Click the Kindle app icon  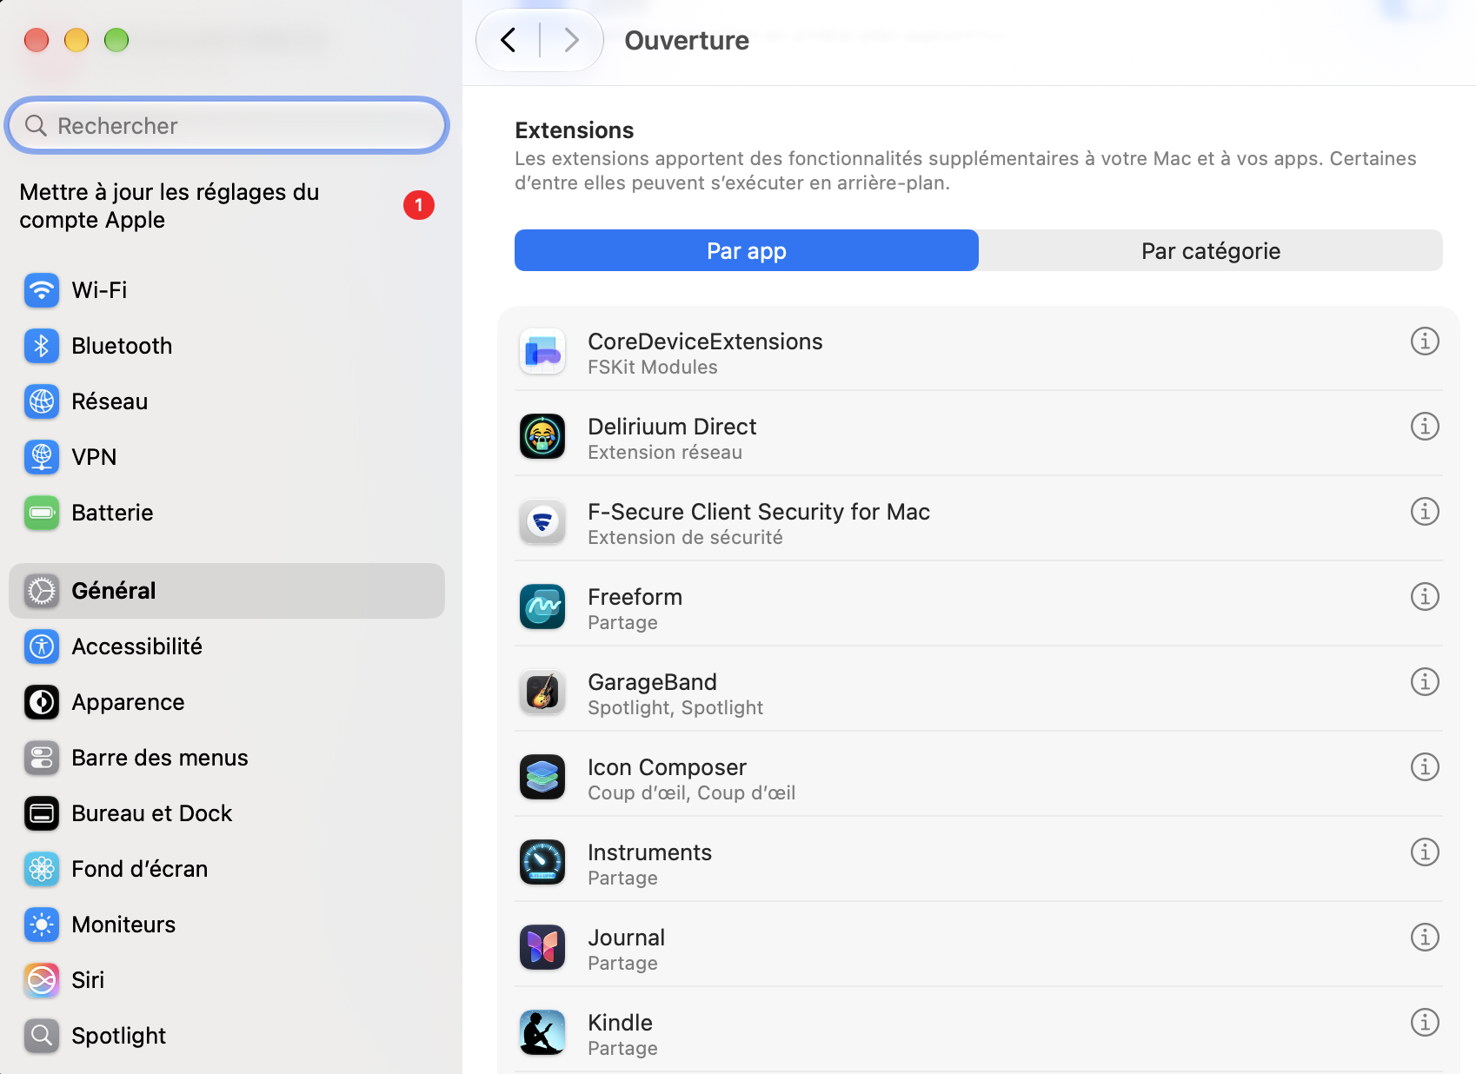[x=542, y=1032]
